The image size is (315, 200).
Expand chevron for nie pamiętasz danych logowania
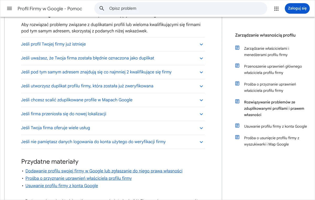[x=201, y=142]
